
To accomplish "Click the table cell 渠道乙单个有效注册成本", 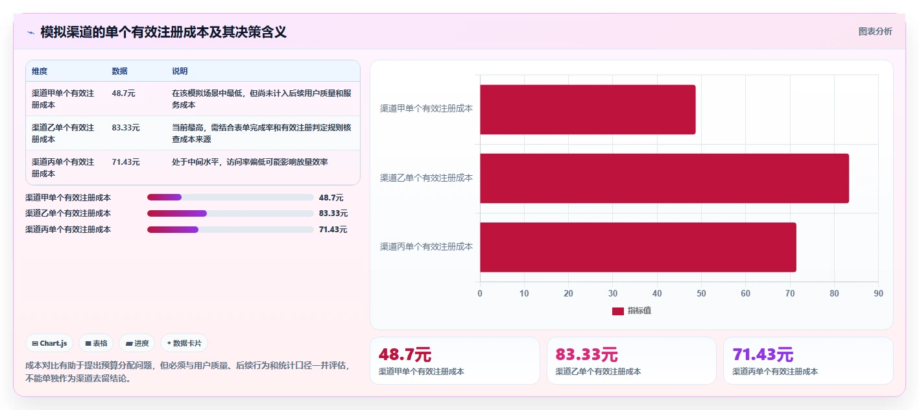I will tap(64, 134).
